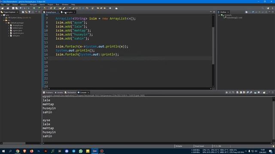
Task: Click the Console vertical scrollbar
Action: pyautogui.click(x=273, y=120)
